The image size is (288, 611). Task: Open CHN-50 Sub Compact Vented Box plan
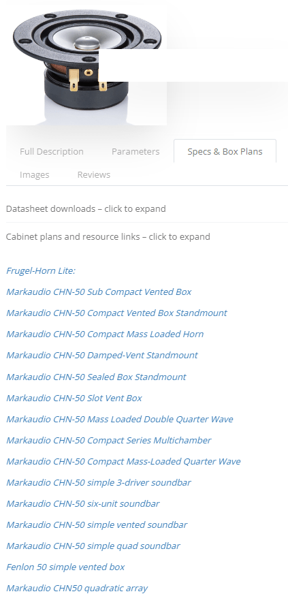tap(99, 292)
